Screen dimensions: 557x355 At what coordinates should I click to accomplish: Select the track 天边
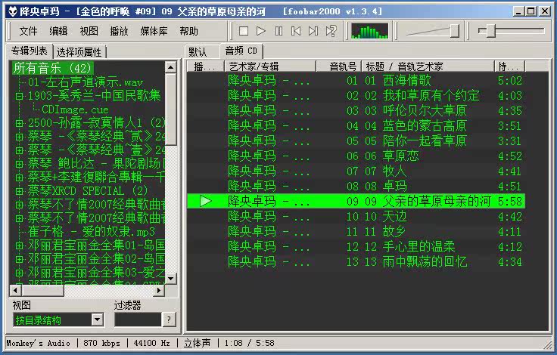356,217
